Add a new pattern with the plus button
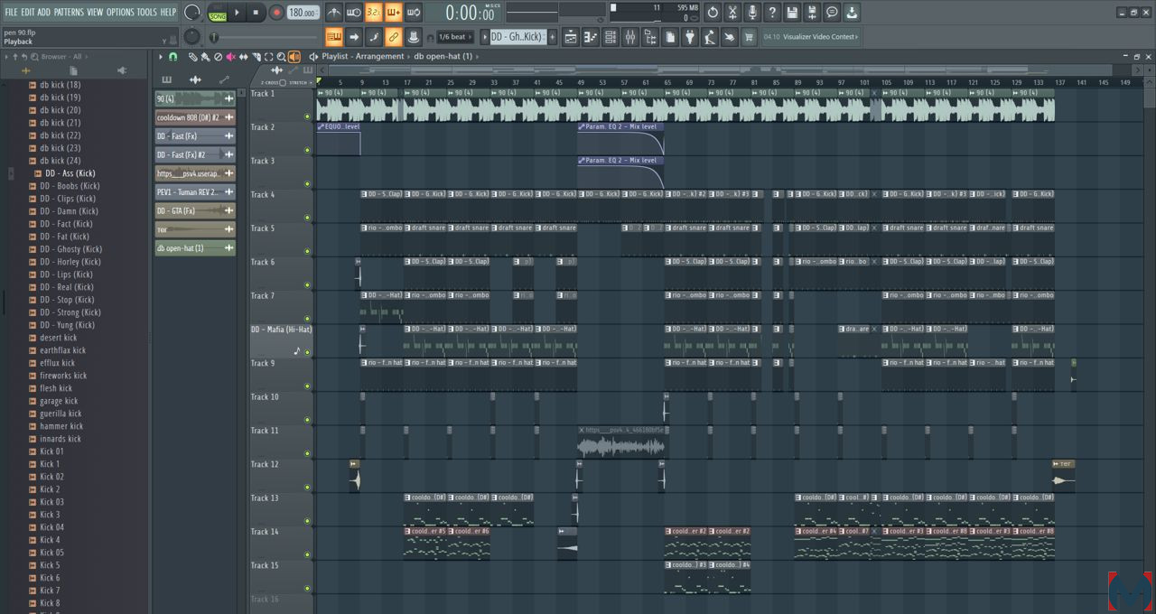1156x614 pixels. [x=553, y=37]
